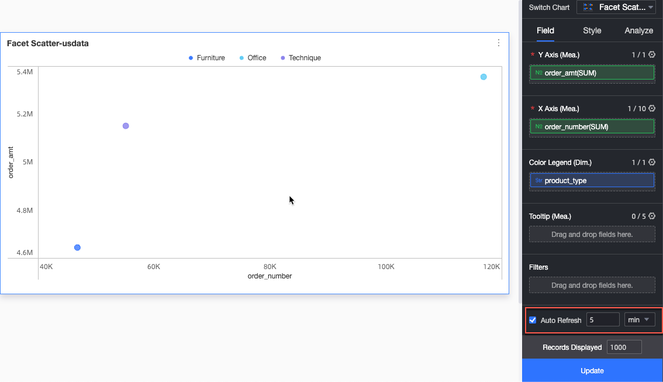Click the Records Displayed input field
The image size is (663, 382).
point(624,347)
